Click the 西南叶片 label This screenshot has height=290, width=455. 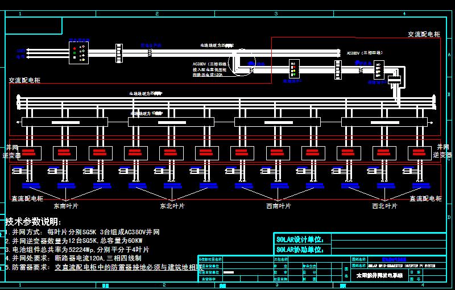click(279, 206)
